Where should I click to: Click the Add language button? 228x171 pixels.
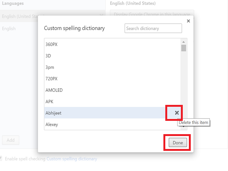point(11,140)
